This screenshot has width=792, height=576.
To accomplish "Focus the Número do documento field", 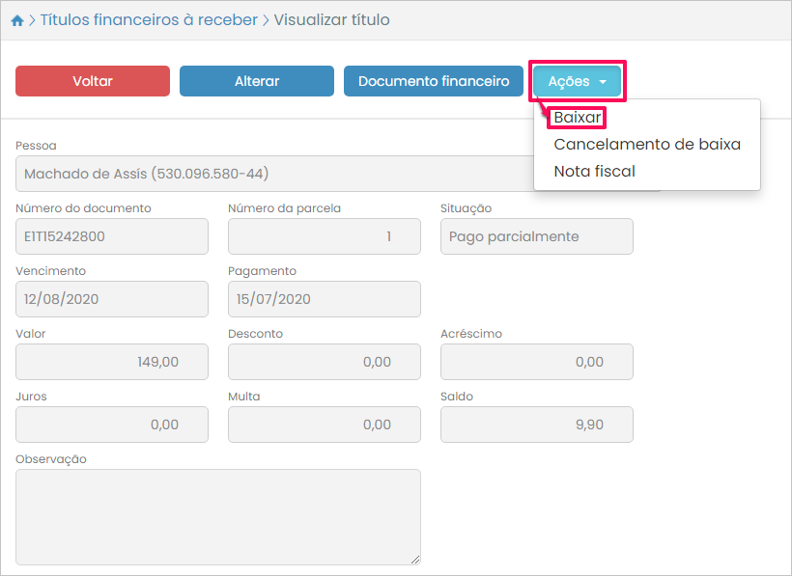I will (112, 236).
